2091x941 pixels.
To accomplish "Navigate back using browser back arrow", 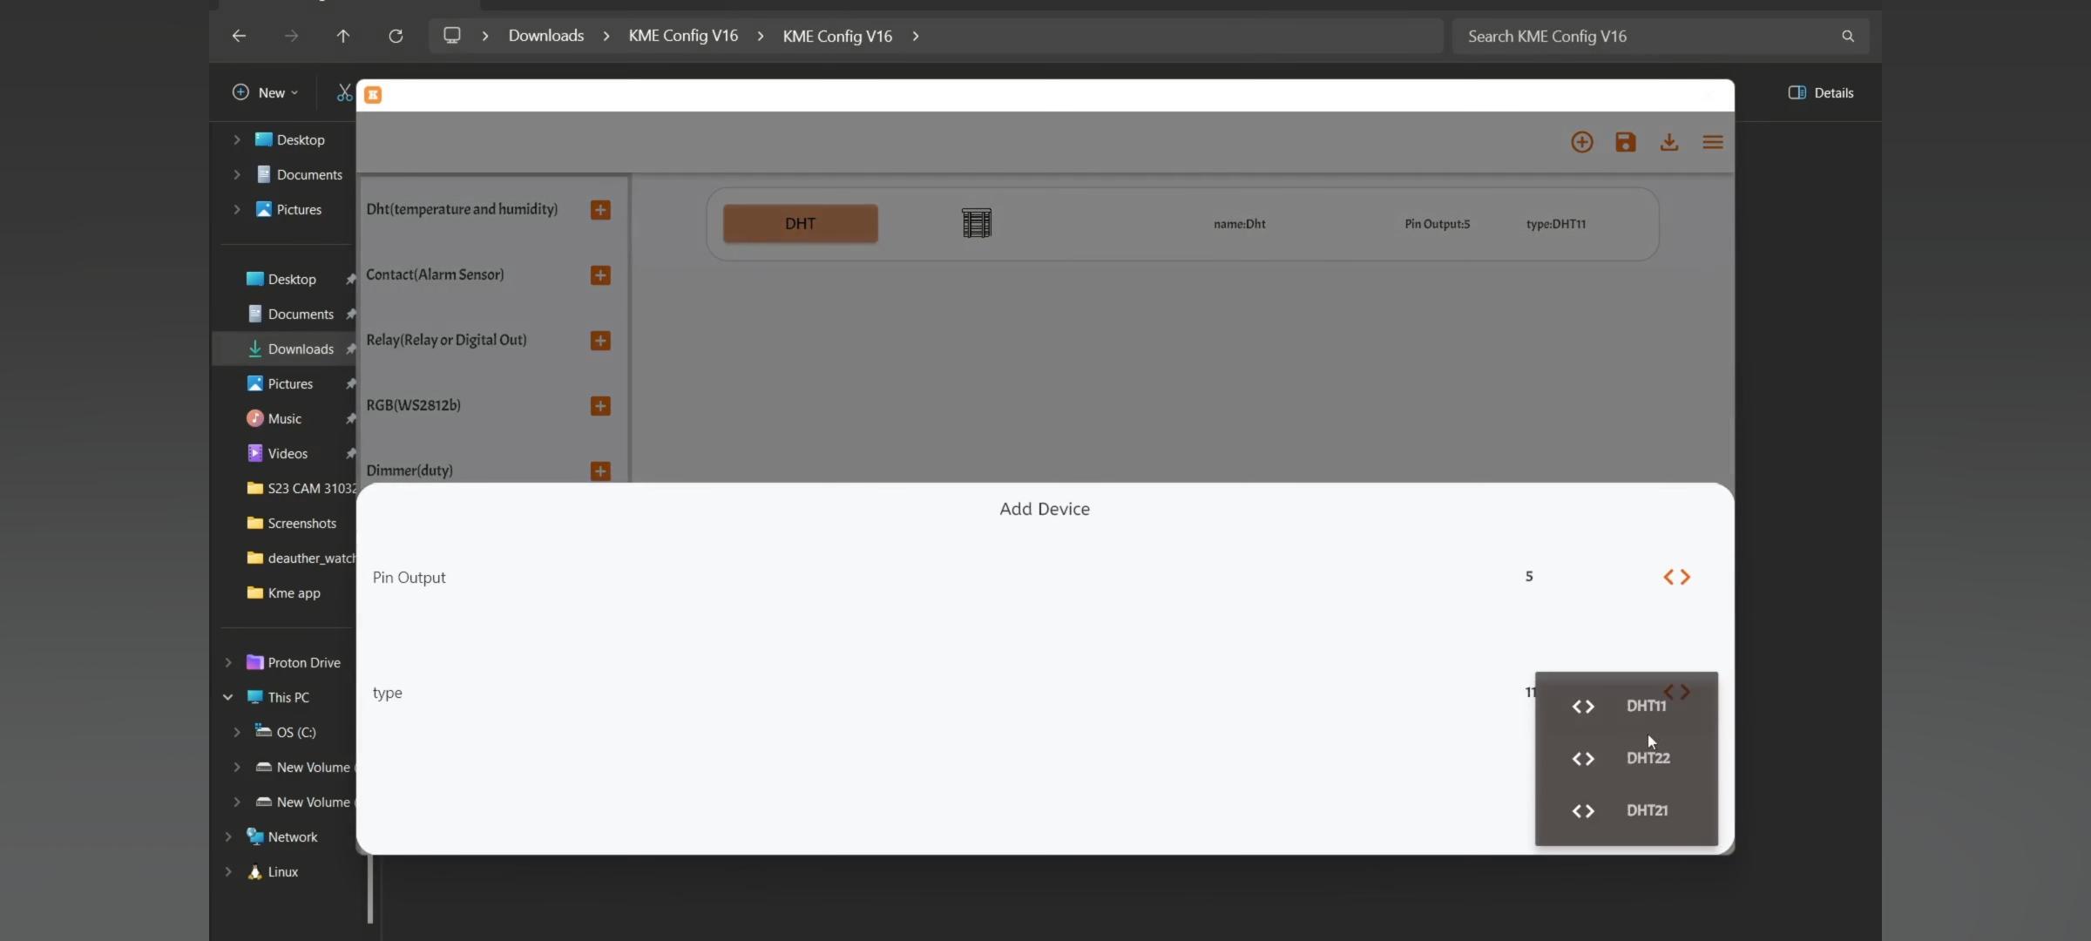I will (x=237, y=36).
